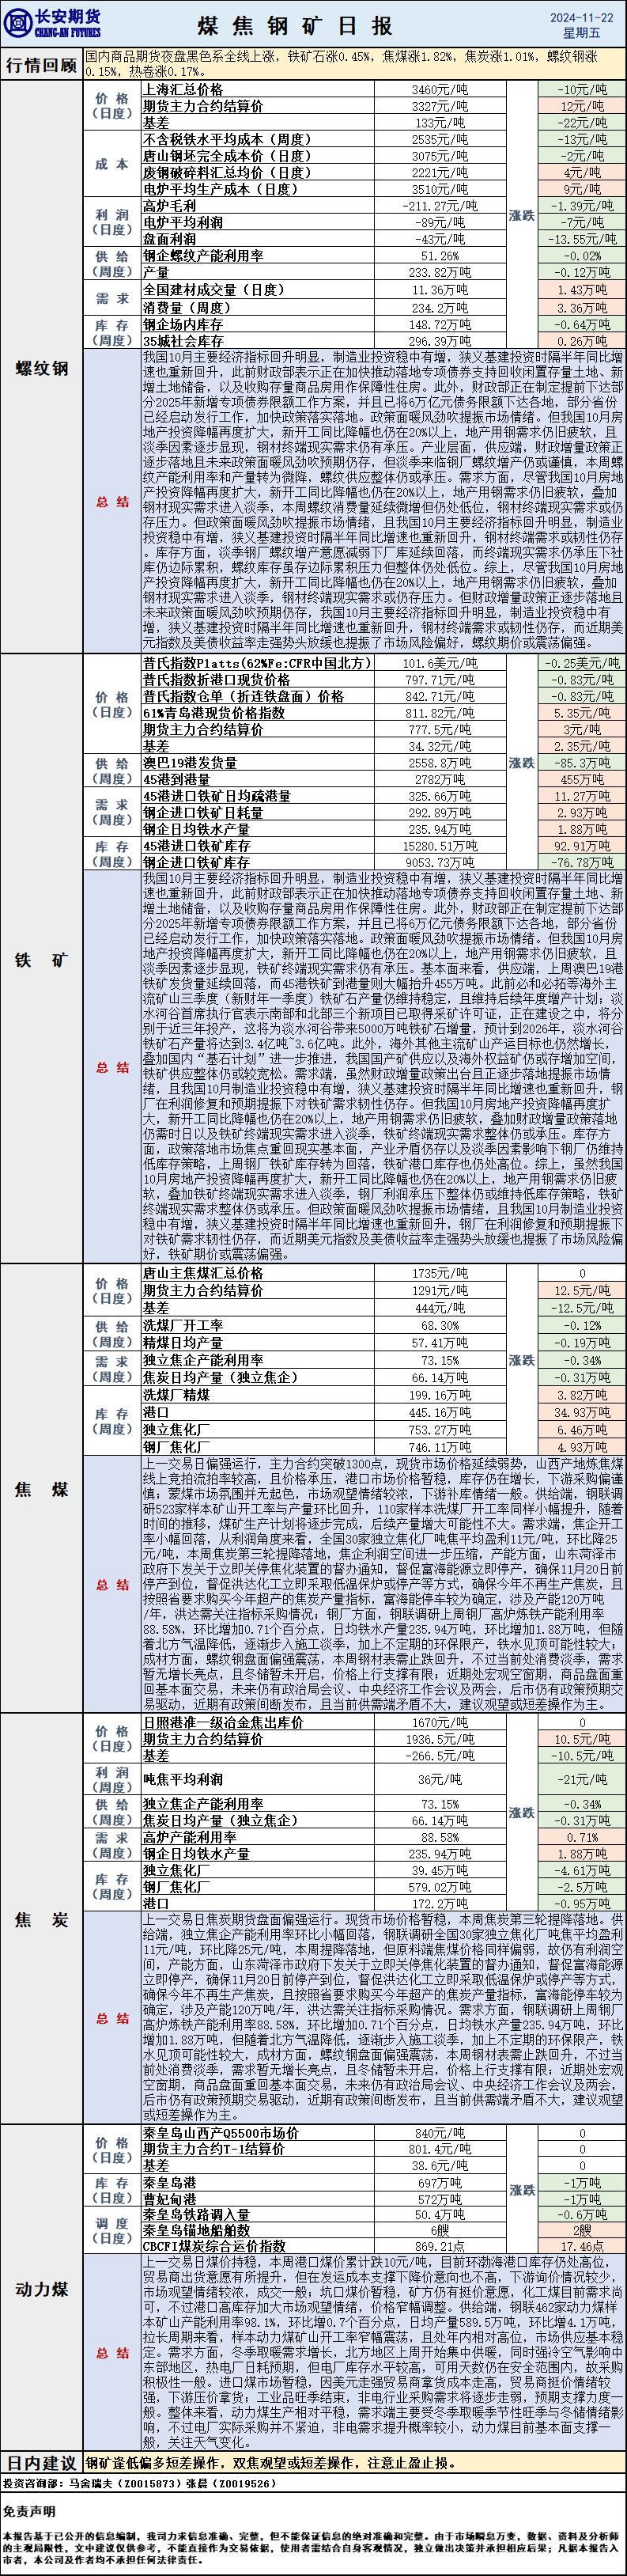Click the 吨焦平均利润 row label
This screenshot has height=2576, width=627.
[183, 1780]
